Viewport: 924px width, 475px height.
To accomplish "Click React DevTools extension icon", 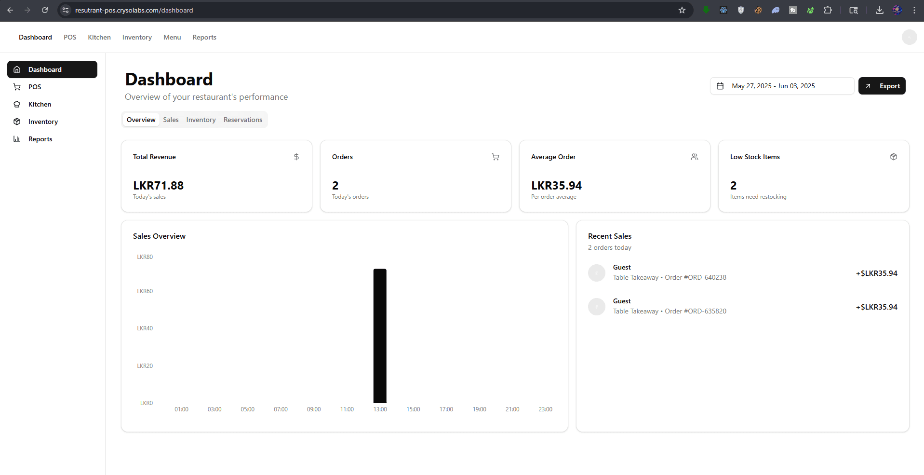I will tap(723, 10).
